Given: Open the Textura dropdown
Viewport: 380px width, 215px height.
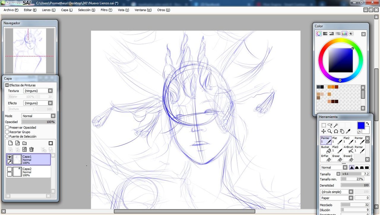Looking at the screenshot, I should (38, 91).
